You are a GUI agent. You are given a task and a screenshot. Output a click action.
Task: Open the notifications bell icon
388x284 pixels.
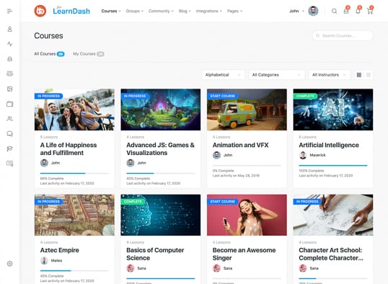pyautogui.click(x=358, y=11)
